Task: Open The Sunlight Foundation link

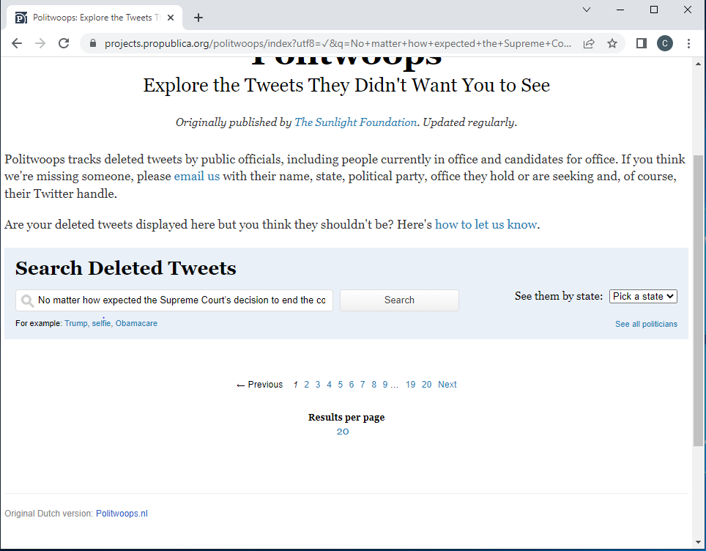Action: coord(355,122)
